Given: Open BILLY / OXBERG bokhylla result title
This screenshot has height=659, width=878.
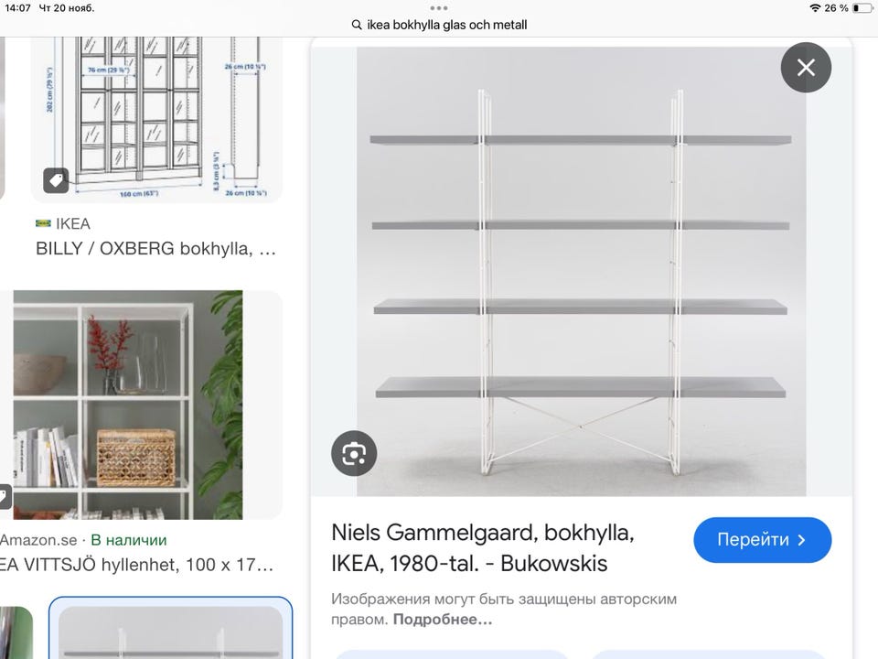Looking at the screenshot, I should pos(155,248).
